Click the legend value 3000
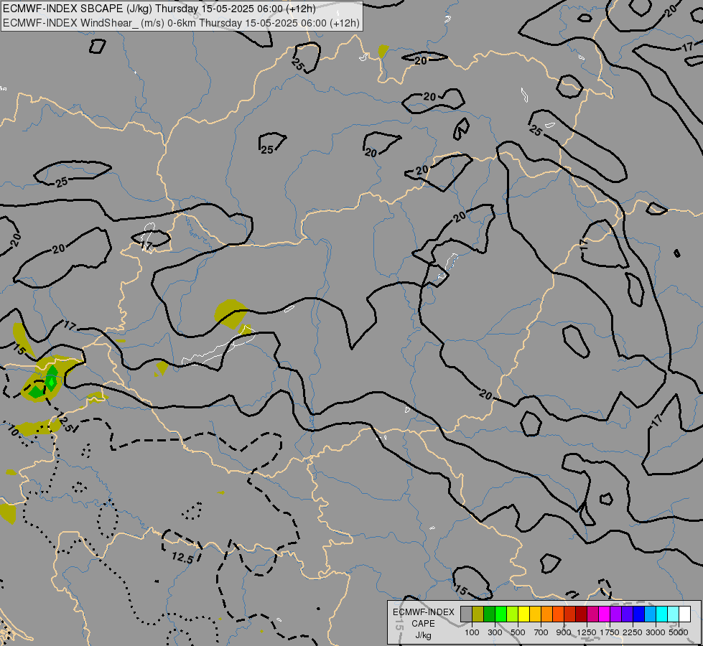The width and height of the screenshot is (703, 646). pos(656,632)
